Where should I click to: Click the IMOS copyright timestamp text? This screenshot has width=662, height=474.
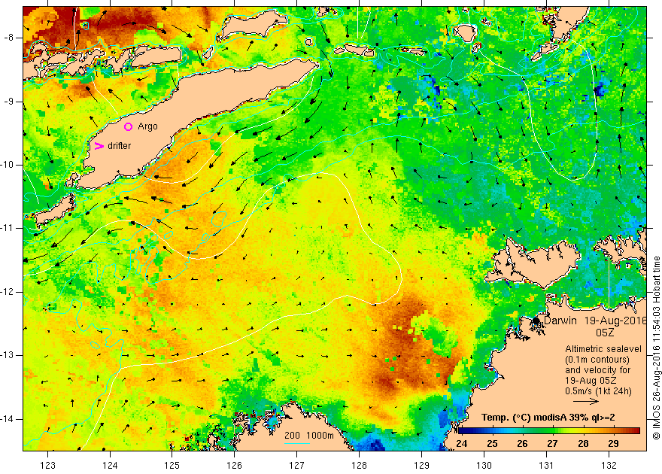[x=656, y=348]
